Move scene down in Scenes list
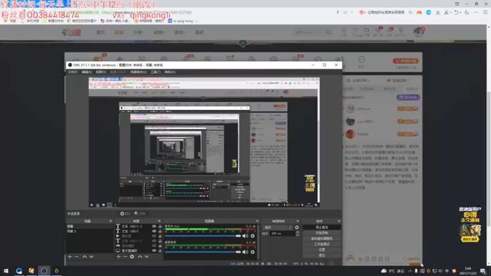The image size is (491, 276). pos(91,256)
